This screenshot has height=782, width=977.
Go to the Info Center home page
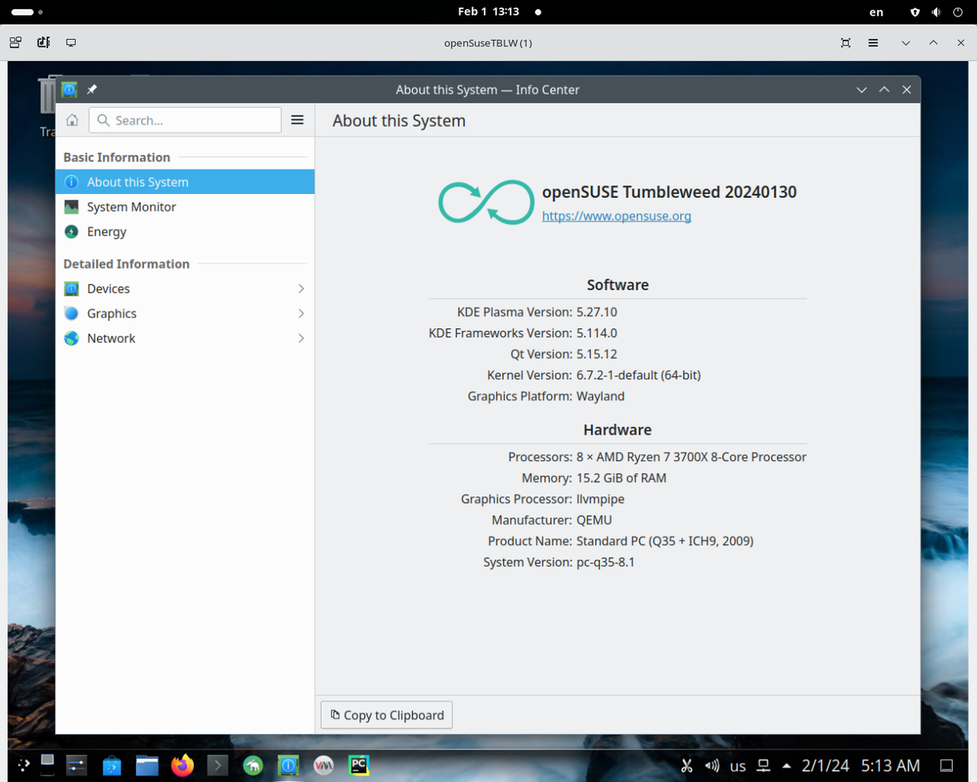click(72, 120)
